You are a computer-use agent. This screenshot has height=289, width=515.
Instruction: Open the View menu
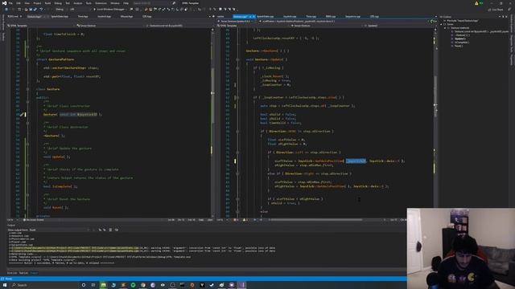[x=27, y=3]
